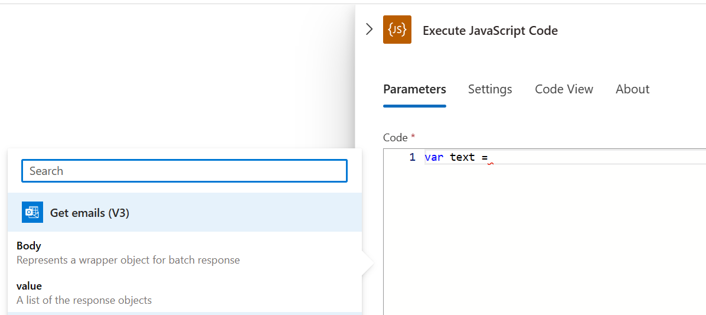Click the equals sign in the code line
This screenshot has width=706, height=315.
click(485, 157)
